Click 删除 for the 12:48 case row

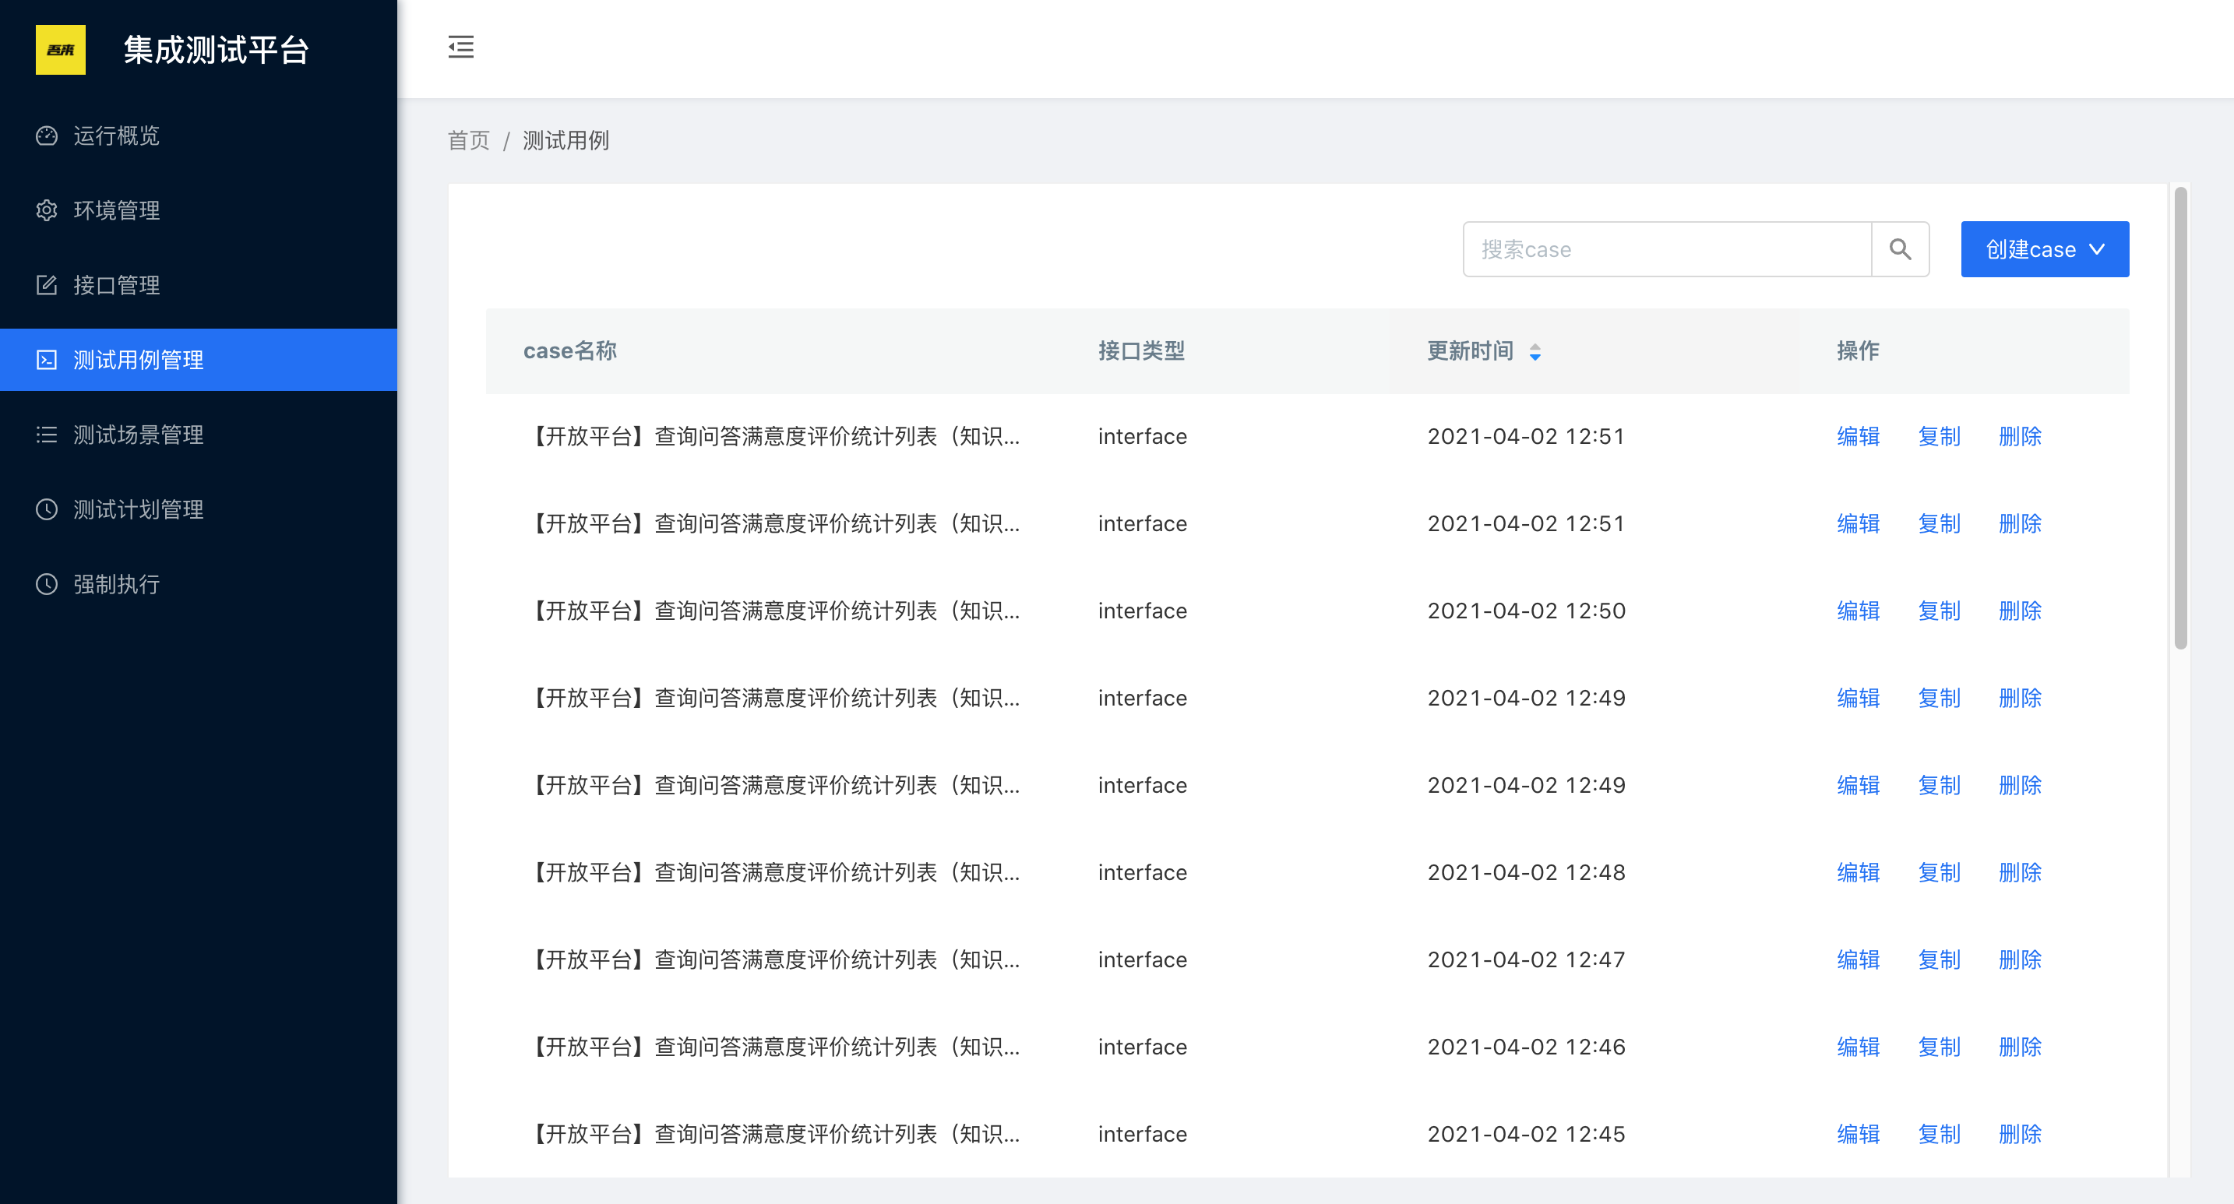coord(2019,872)
